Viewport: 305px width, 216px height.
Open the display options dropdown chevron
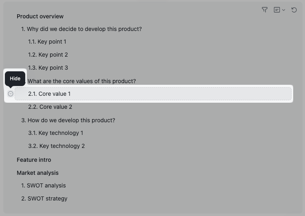(x=283, y=10)
